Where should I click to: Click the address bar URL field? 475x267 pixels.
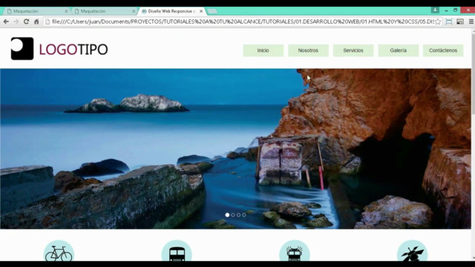[x=243, y=22]
